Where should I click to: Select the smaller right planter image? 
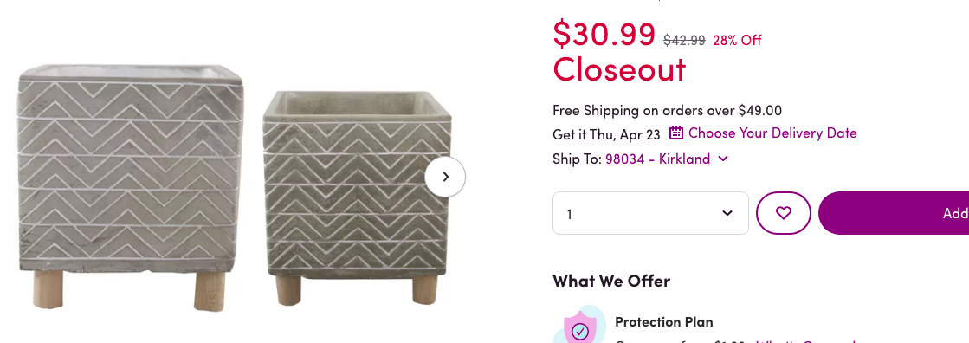coord(357,198)
